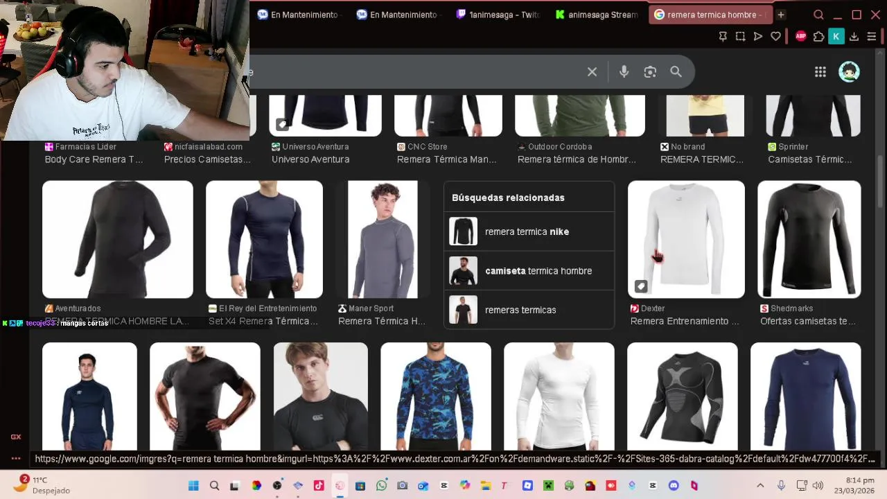Open navy shirt thumbnail from El Rey
Viewport: 887px width, 499px height.
(264, 240)
